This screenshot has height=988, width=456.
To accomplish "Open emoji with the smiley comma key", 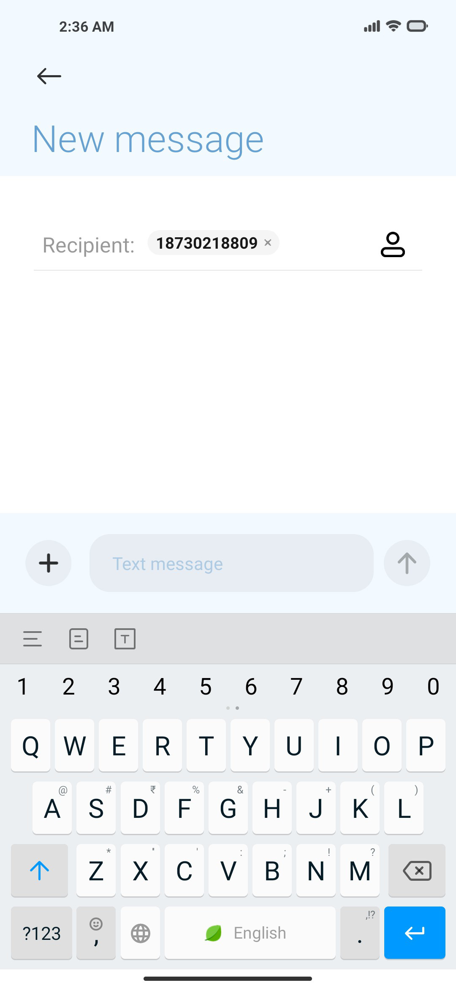I will [x=96, y=933].
